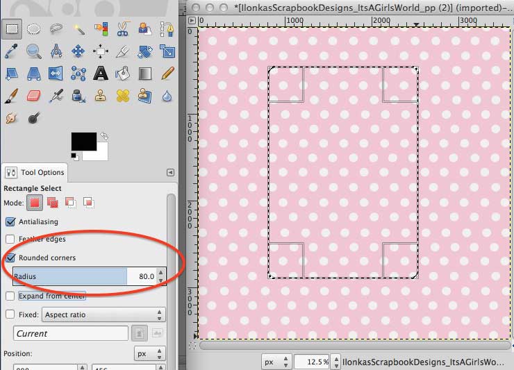Click the Radius slider bar
Screen dimensions: 514x370
[x=85, y=276]
